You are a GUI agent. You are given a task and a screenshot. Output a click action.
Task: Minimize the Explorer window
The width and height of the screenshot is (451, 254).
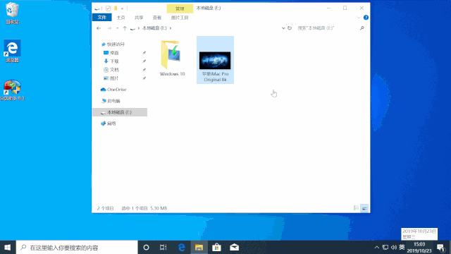(329, 8)
